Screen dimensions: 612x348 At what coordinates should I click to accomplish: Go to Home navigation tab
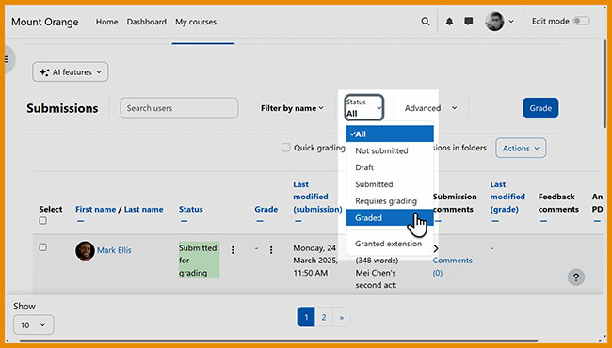[107, 22]
